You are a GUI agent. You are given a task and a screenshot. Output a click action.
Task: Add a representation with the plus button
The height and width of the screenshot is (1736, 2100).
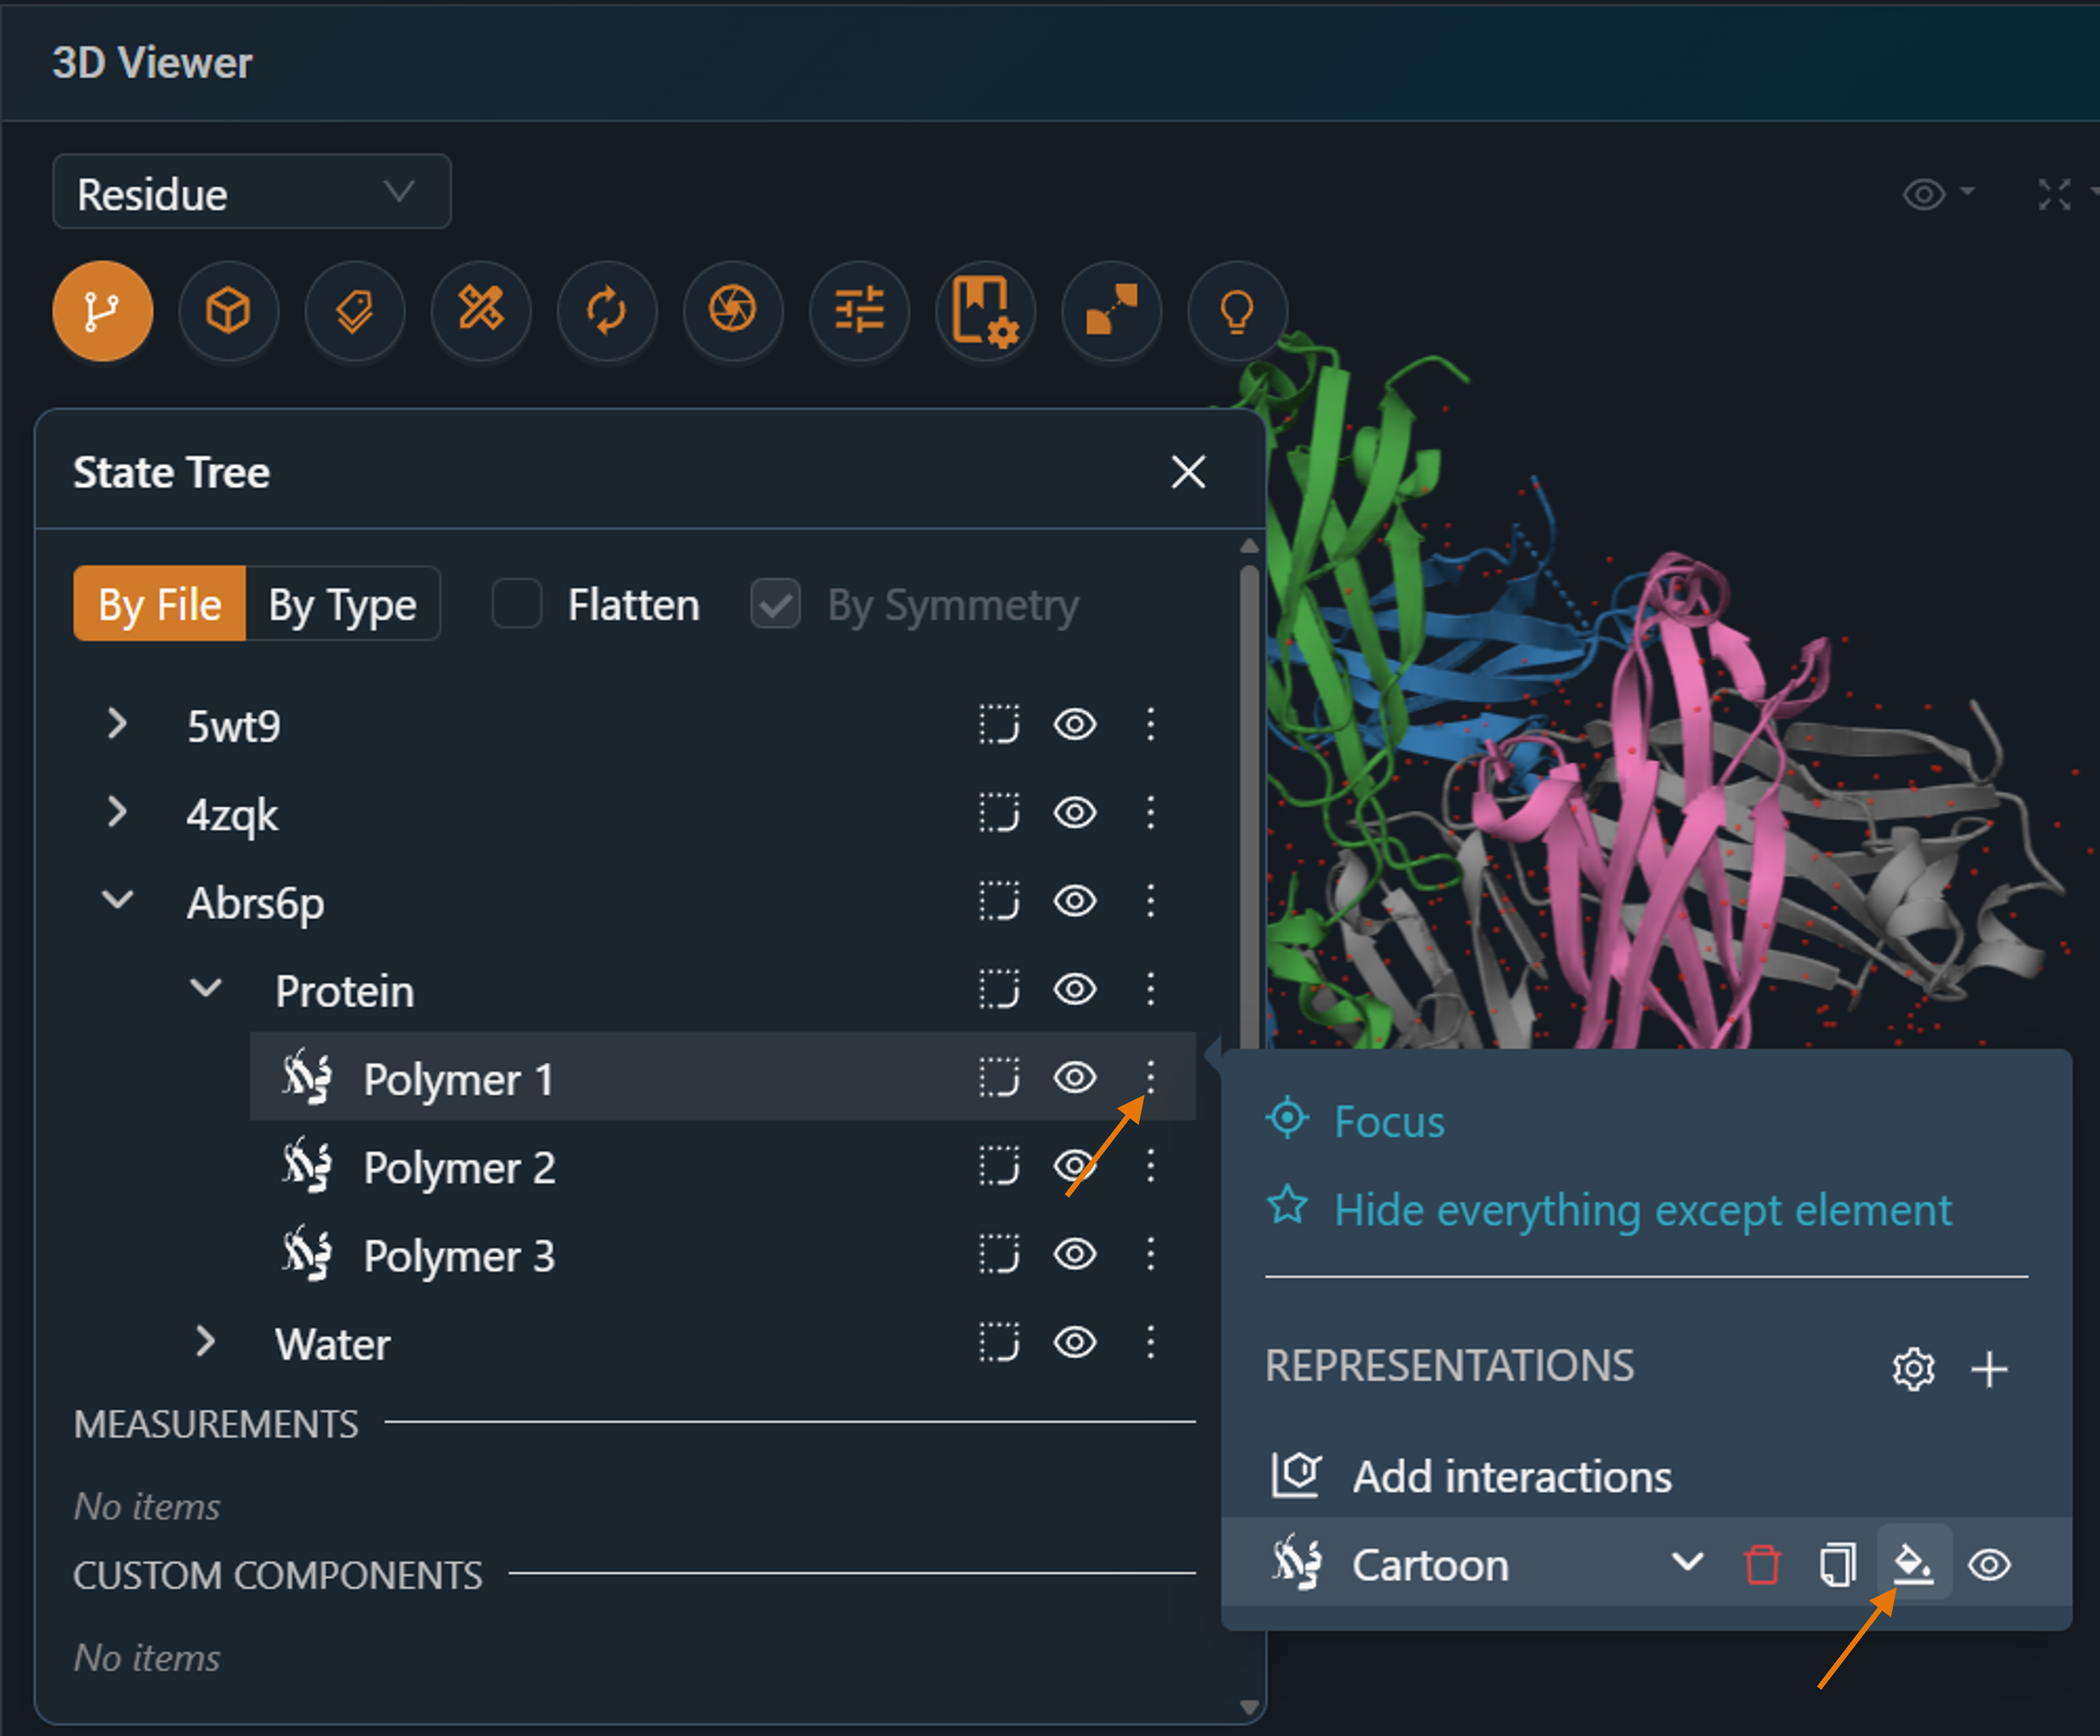click(1989, 1369)
